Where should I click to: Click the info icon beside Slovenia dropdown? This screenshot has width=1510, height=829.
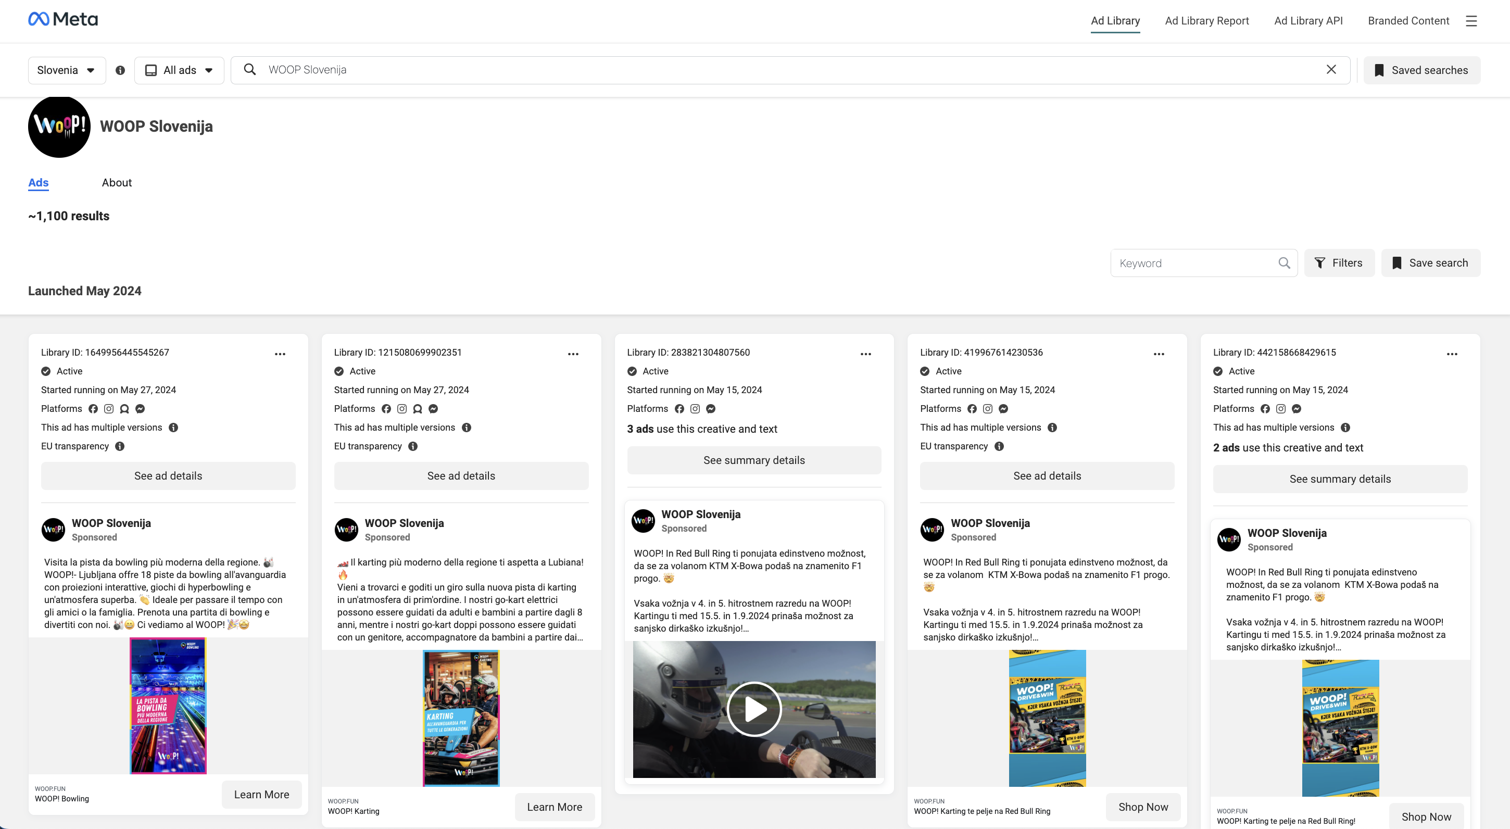(x=120, y=70)
